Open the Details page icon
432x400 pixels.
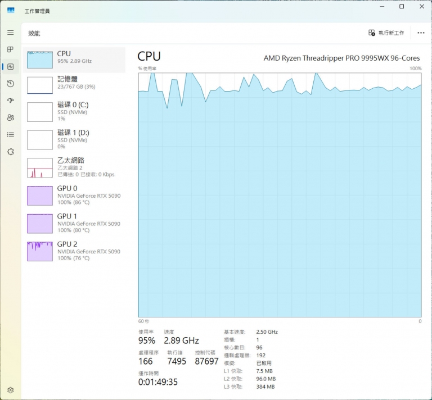click(x=10, y=134)
